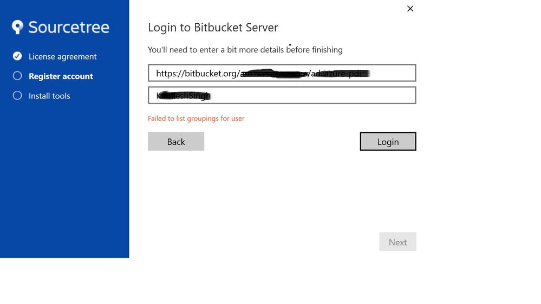This screenshot has width=541, height=304.
Task: Click the Login button
Action: click(388, 141)
